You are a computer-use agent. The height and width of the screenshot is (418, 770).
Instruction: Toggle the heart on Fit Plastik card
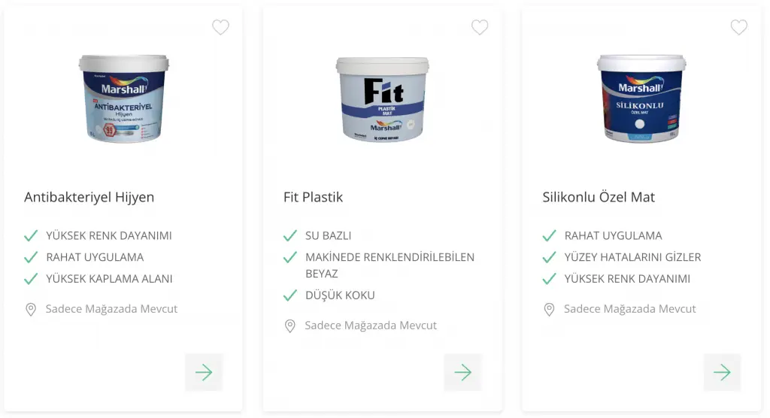[x=480, y=27]
